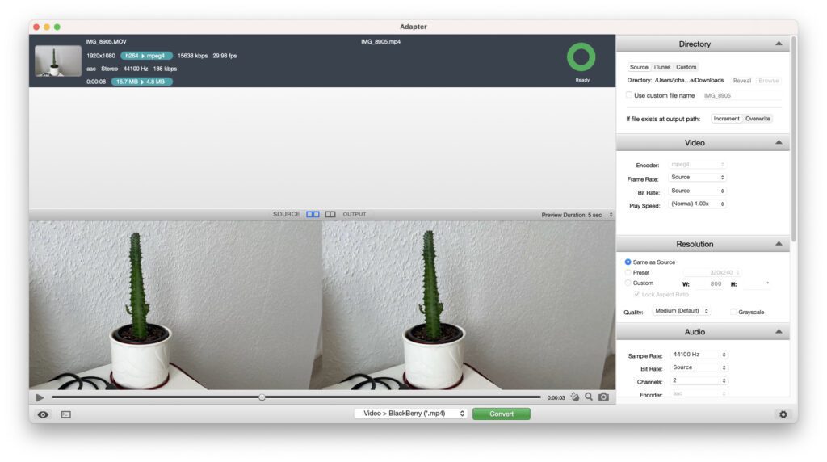Click the green Ready status ring
827x462 pixels.
tap(581, 57)
